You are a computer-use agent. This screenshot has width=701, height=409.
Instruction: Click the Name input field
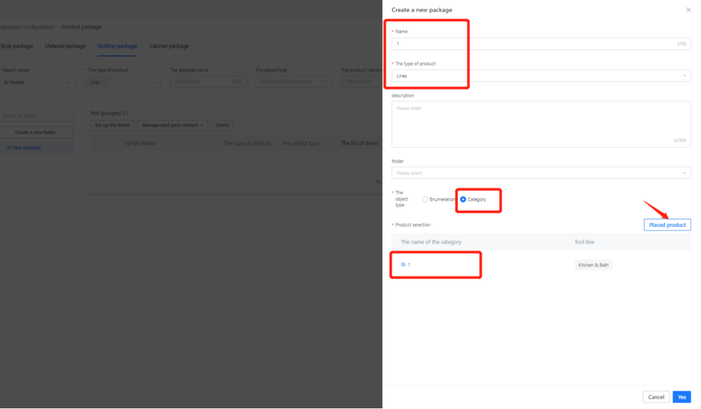click(541, 44)
